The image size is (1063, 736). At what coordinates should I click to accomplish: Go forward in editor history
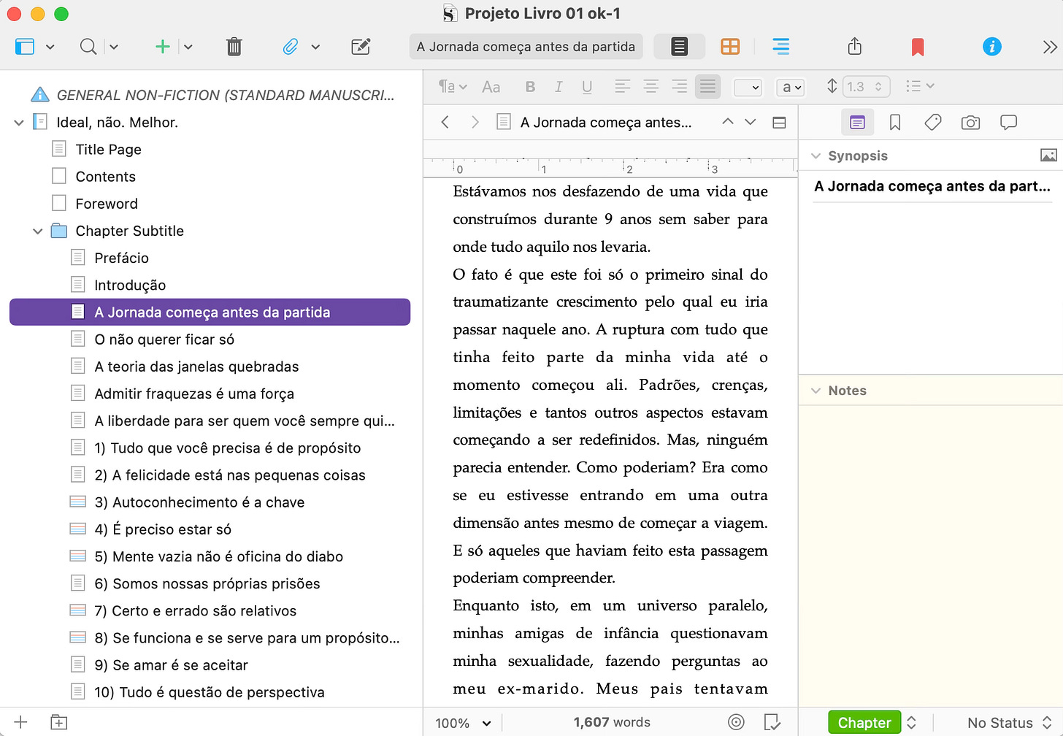tap(475, 122)
